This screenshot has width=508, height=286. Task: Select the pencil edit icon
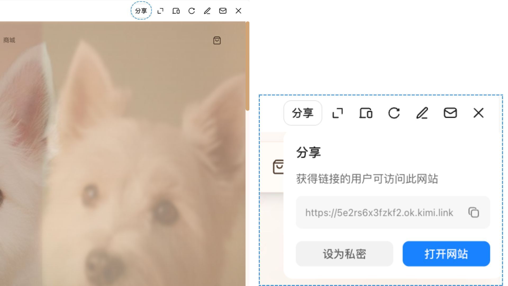(207, 11)
